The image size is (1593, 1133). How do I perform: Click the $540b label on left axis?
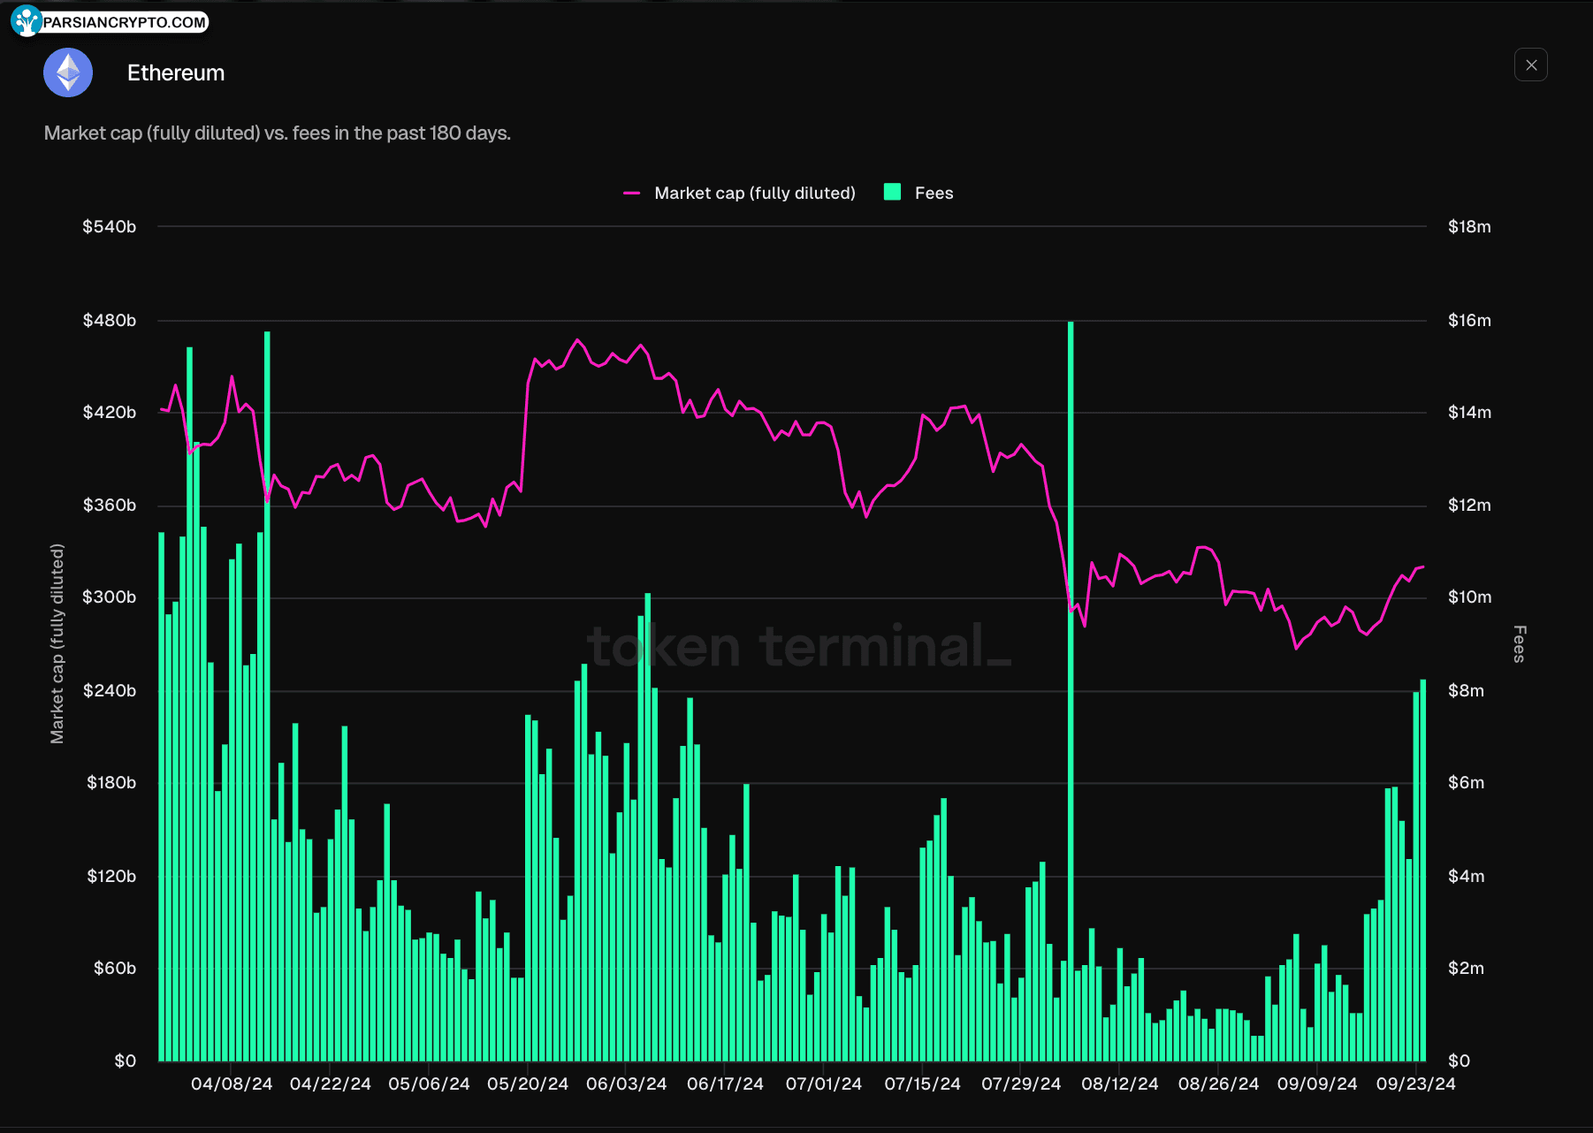tap(110, 226)
